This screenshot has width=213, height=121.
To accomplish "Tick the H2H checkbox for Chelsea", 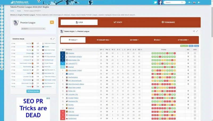I will pos(195,53).
